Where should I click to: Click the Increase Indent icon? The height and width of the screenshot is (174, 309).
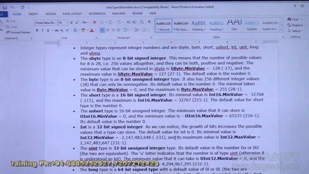tap(134, 22)
